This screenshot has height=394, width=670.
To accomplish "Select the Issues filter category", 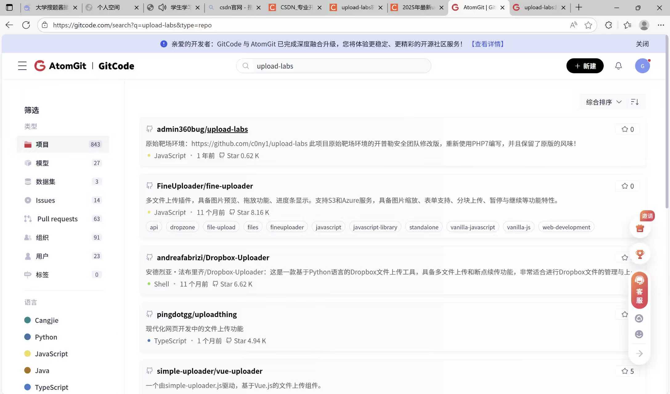I will [45, 200].
